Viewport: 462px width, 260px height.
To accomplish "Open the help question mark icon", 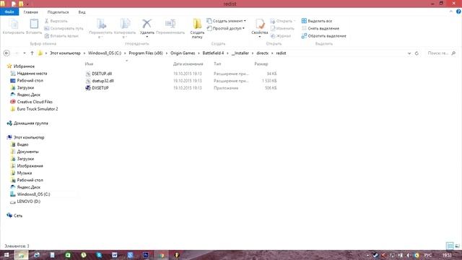I will click(458, 12).
